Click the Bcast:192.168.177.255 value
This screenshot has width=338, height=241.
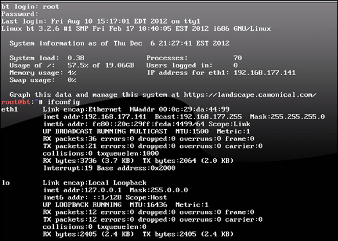point(198,117)
